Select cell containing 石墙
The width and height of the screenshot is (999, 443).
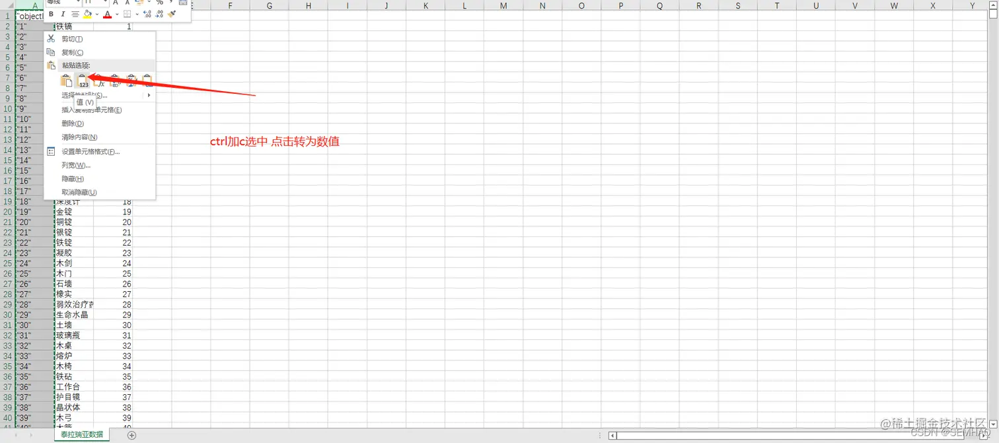[x=74, y=284]
